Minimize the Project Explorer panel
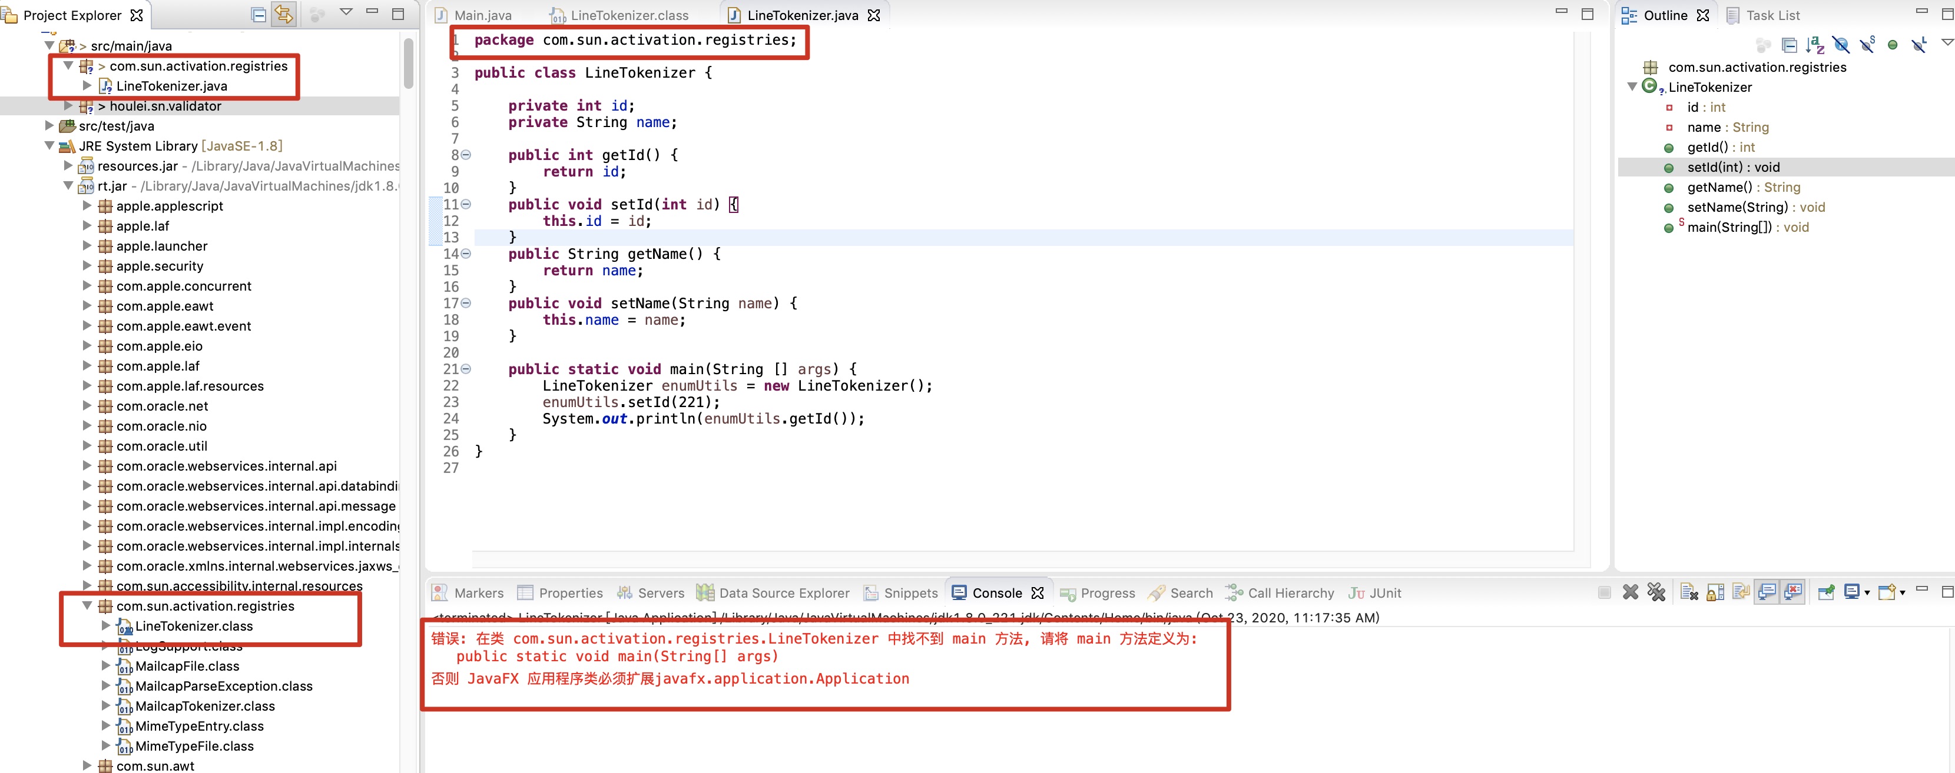The width and height of the screenshot is (1955, 773). (x=372, y=11)
